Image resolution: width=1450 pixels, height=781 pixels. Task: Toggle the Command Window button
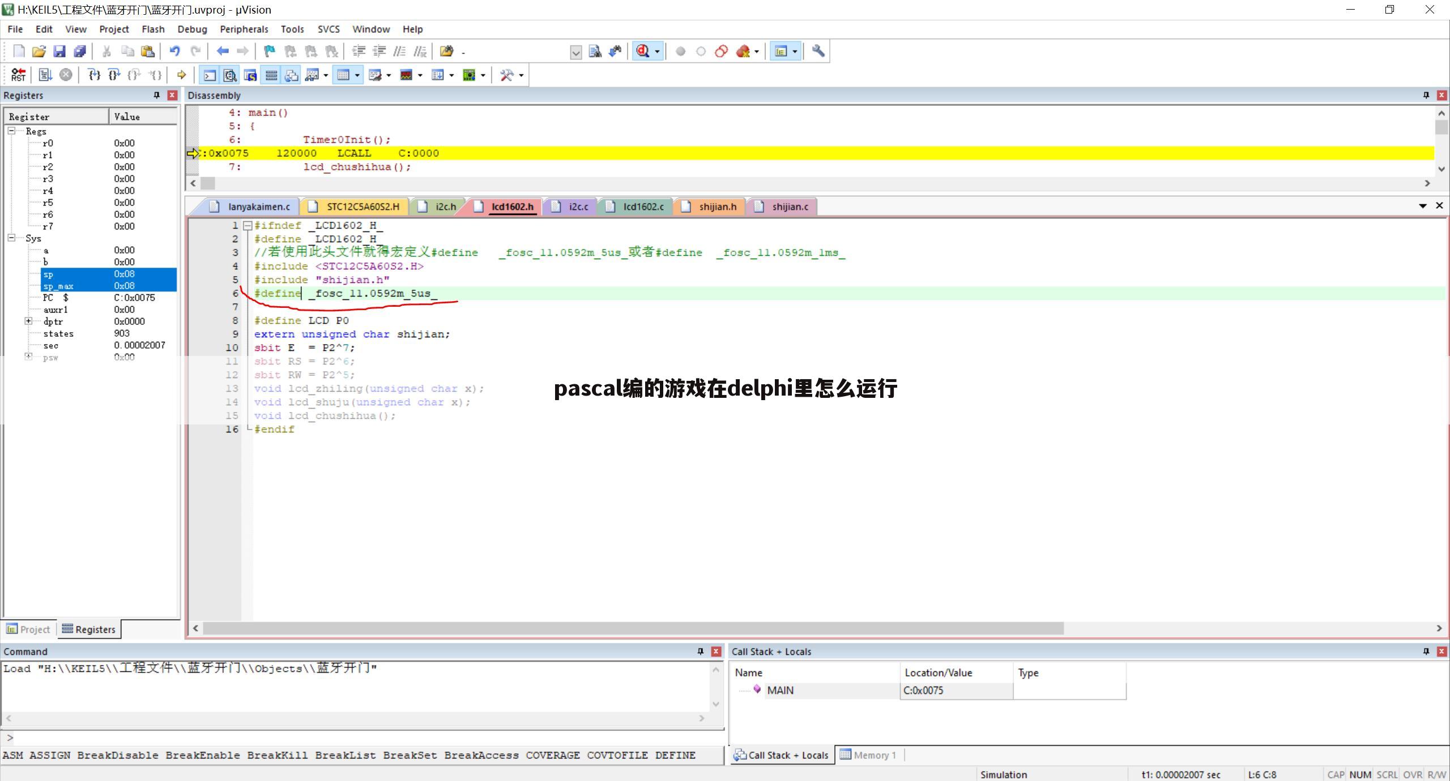point(210,75)
